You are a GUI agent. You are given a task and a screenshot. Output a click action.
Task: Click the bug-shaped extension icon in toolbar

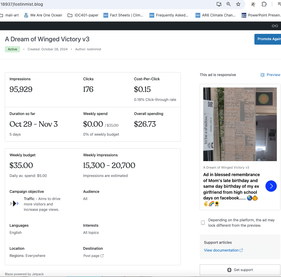253,4
